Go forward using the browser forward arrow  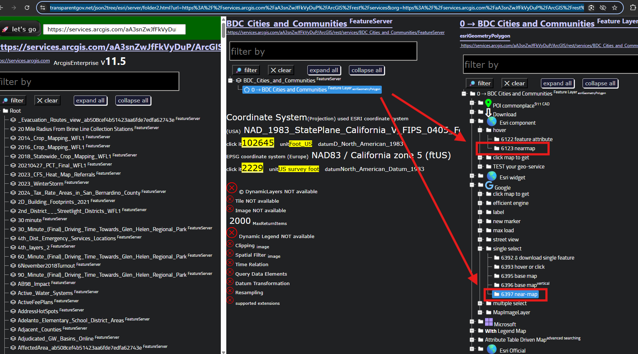(14, 7)
